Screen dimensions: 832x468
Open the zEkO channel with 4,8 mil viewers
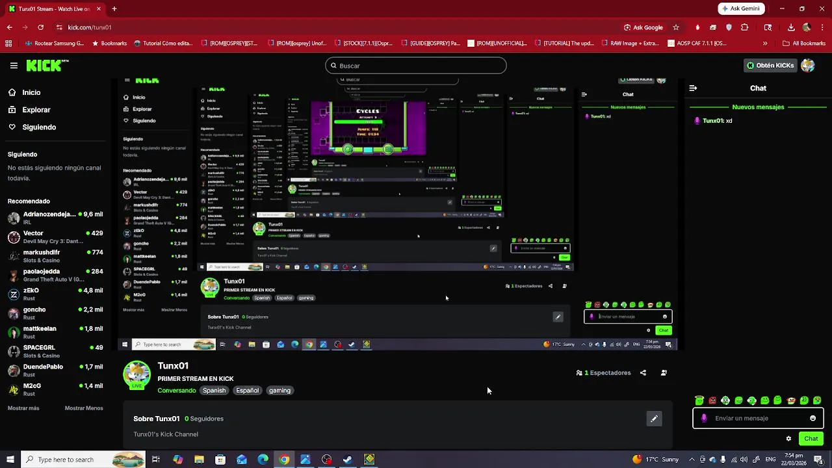(55, 294)
